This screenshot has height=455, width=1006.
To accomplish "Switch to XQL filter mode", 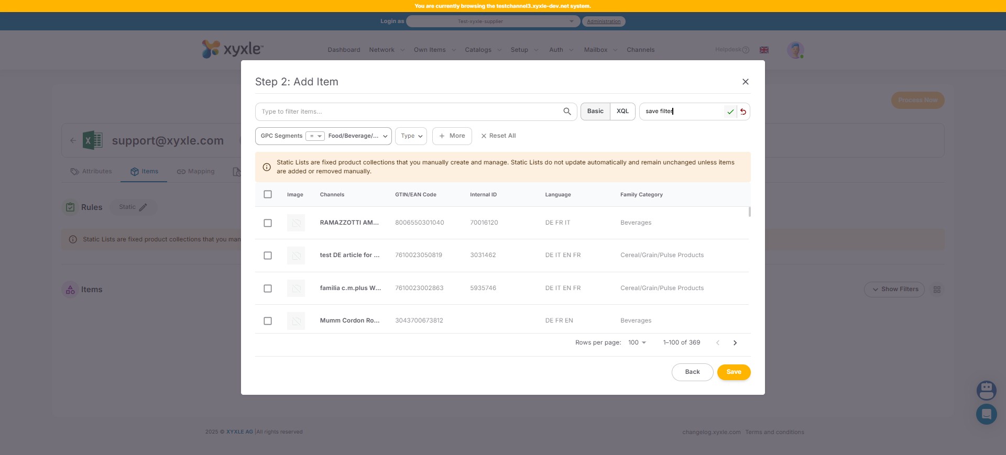I will (622, 112).
